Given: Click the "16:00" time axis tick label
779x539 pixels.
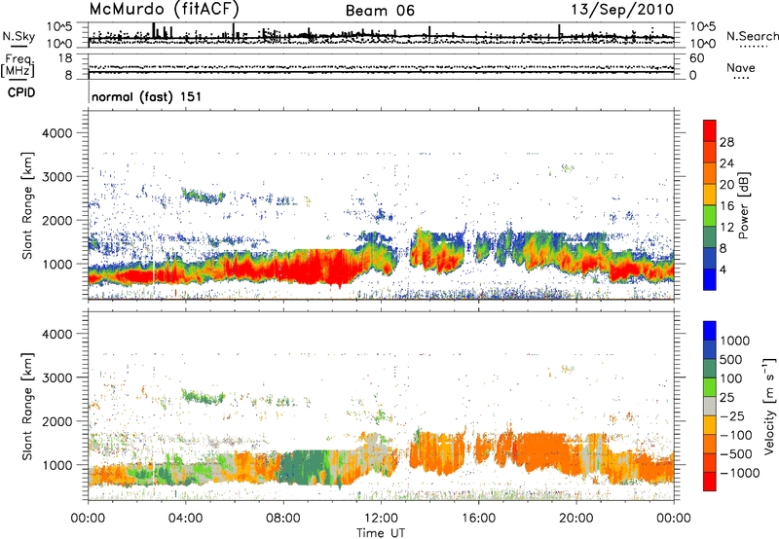Looking at the screenshot, I should click(x=478, y=519).
